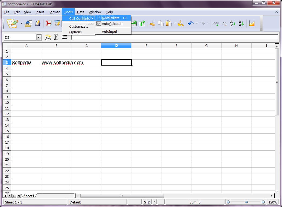This screenshot has height=207, width=282.
Task: Select column D header
Action: tap(116, 46)
